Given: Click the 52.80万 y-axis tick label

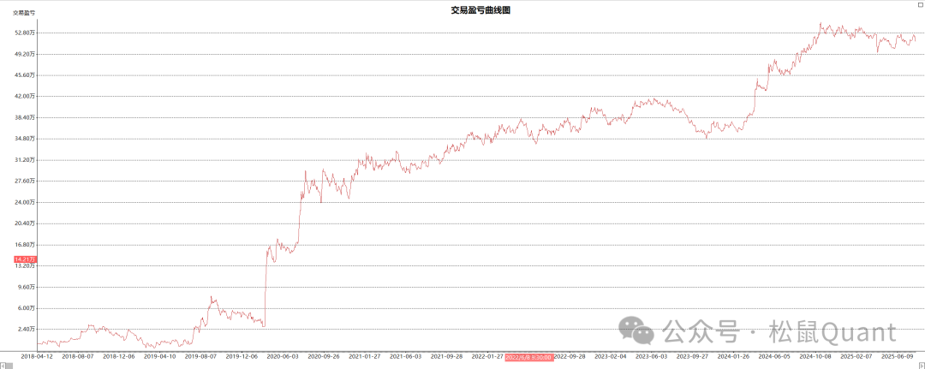Looking at the screenshot, I should (x=25, y=33).
